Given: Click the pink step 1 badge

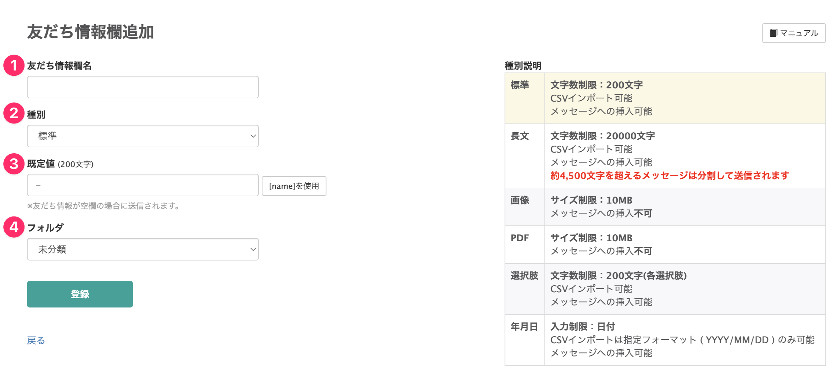Looking at the screenshot, I should pyautogui.click(x=14, y=66).
